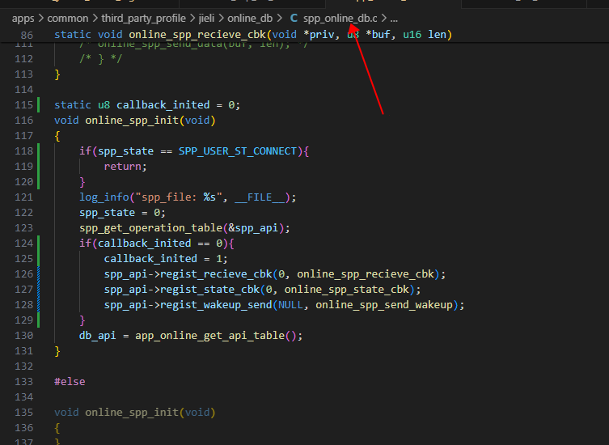Select line number 124 in the gutter
Screen dimensions: 609x445
[23, 244]
